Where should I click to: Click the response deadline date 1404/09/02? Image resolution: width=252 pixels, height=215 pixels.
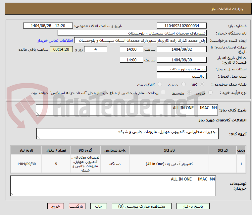[181, 49]
